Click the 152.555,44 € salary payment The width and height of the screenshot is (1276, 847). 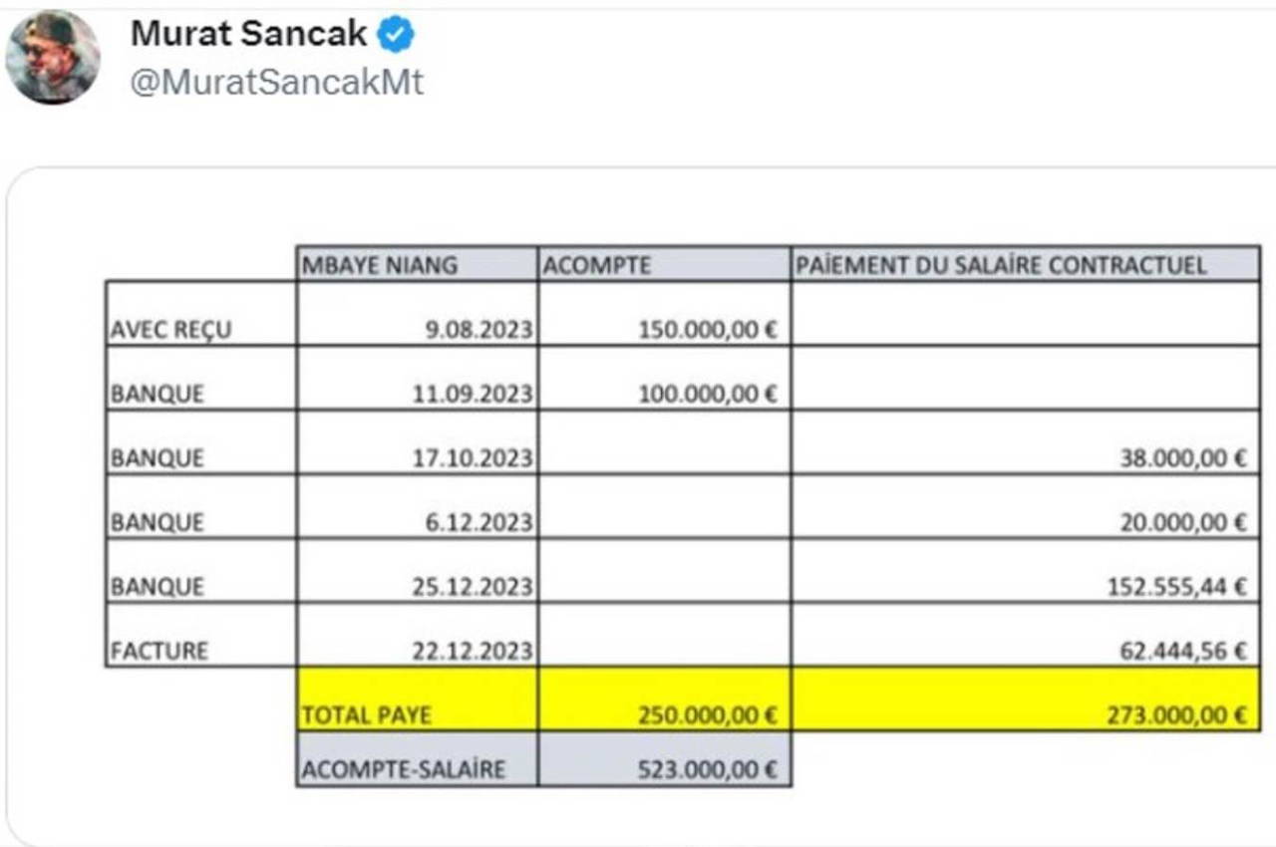pyautogui.click(x=1176, y=587)
